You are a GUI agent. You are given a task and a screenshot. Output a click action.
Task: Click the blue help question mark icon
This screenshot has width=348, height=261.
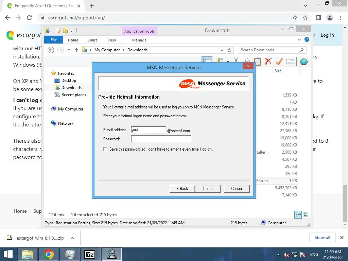(307, 39)
